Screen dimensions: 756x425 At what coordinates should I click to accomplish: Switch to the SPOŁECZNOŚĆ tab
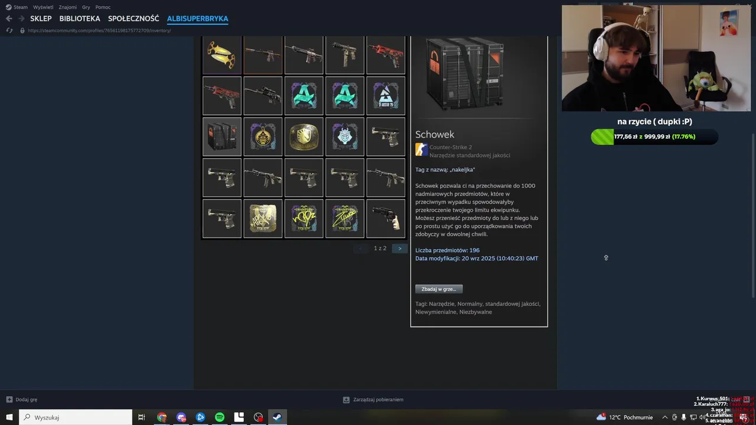[x=133, y=19]
